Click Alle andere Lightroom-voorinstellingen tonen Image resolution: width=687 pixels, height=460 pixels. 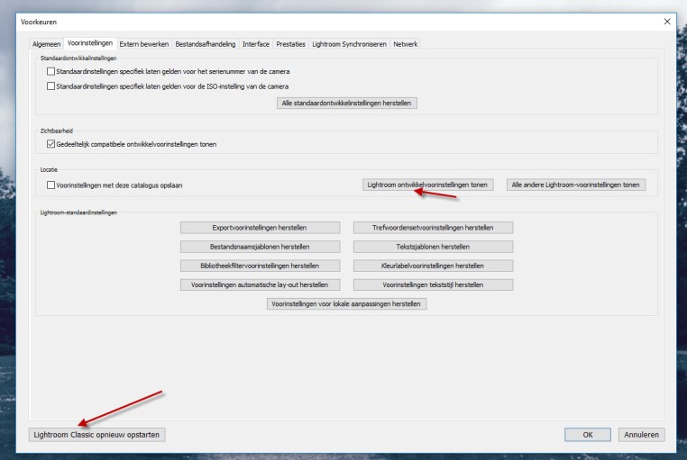tap(576, 185)
